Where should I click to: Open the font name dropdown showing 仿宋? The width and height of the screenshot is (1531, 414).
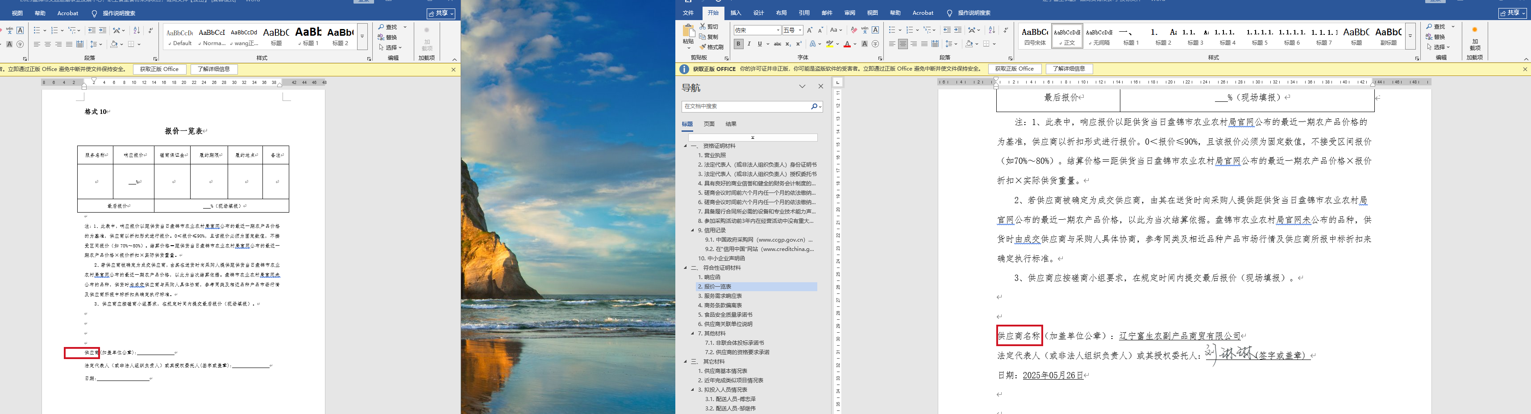click(778, 30)
